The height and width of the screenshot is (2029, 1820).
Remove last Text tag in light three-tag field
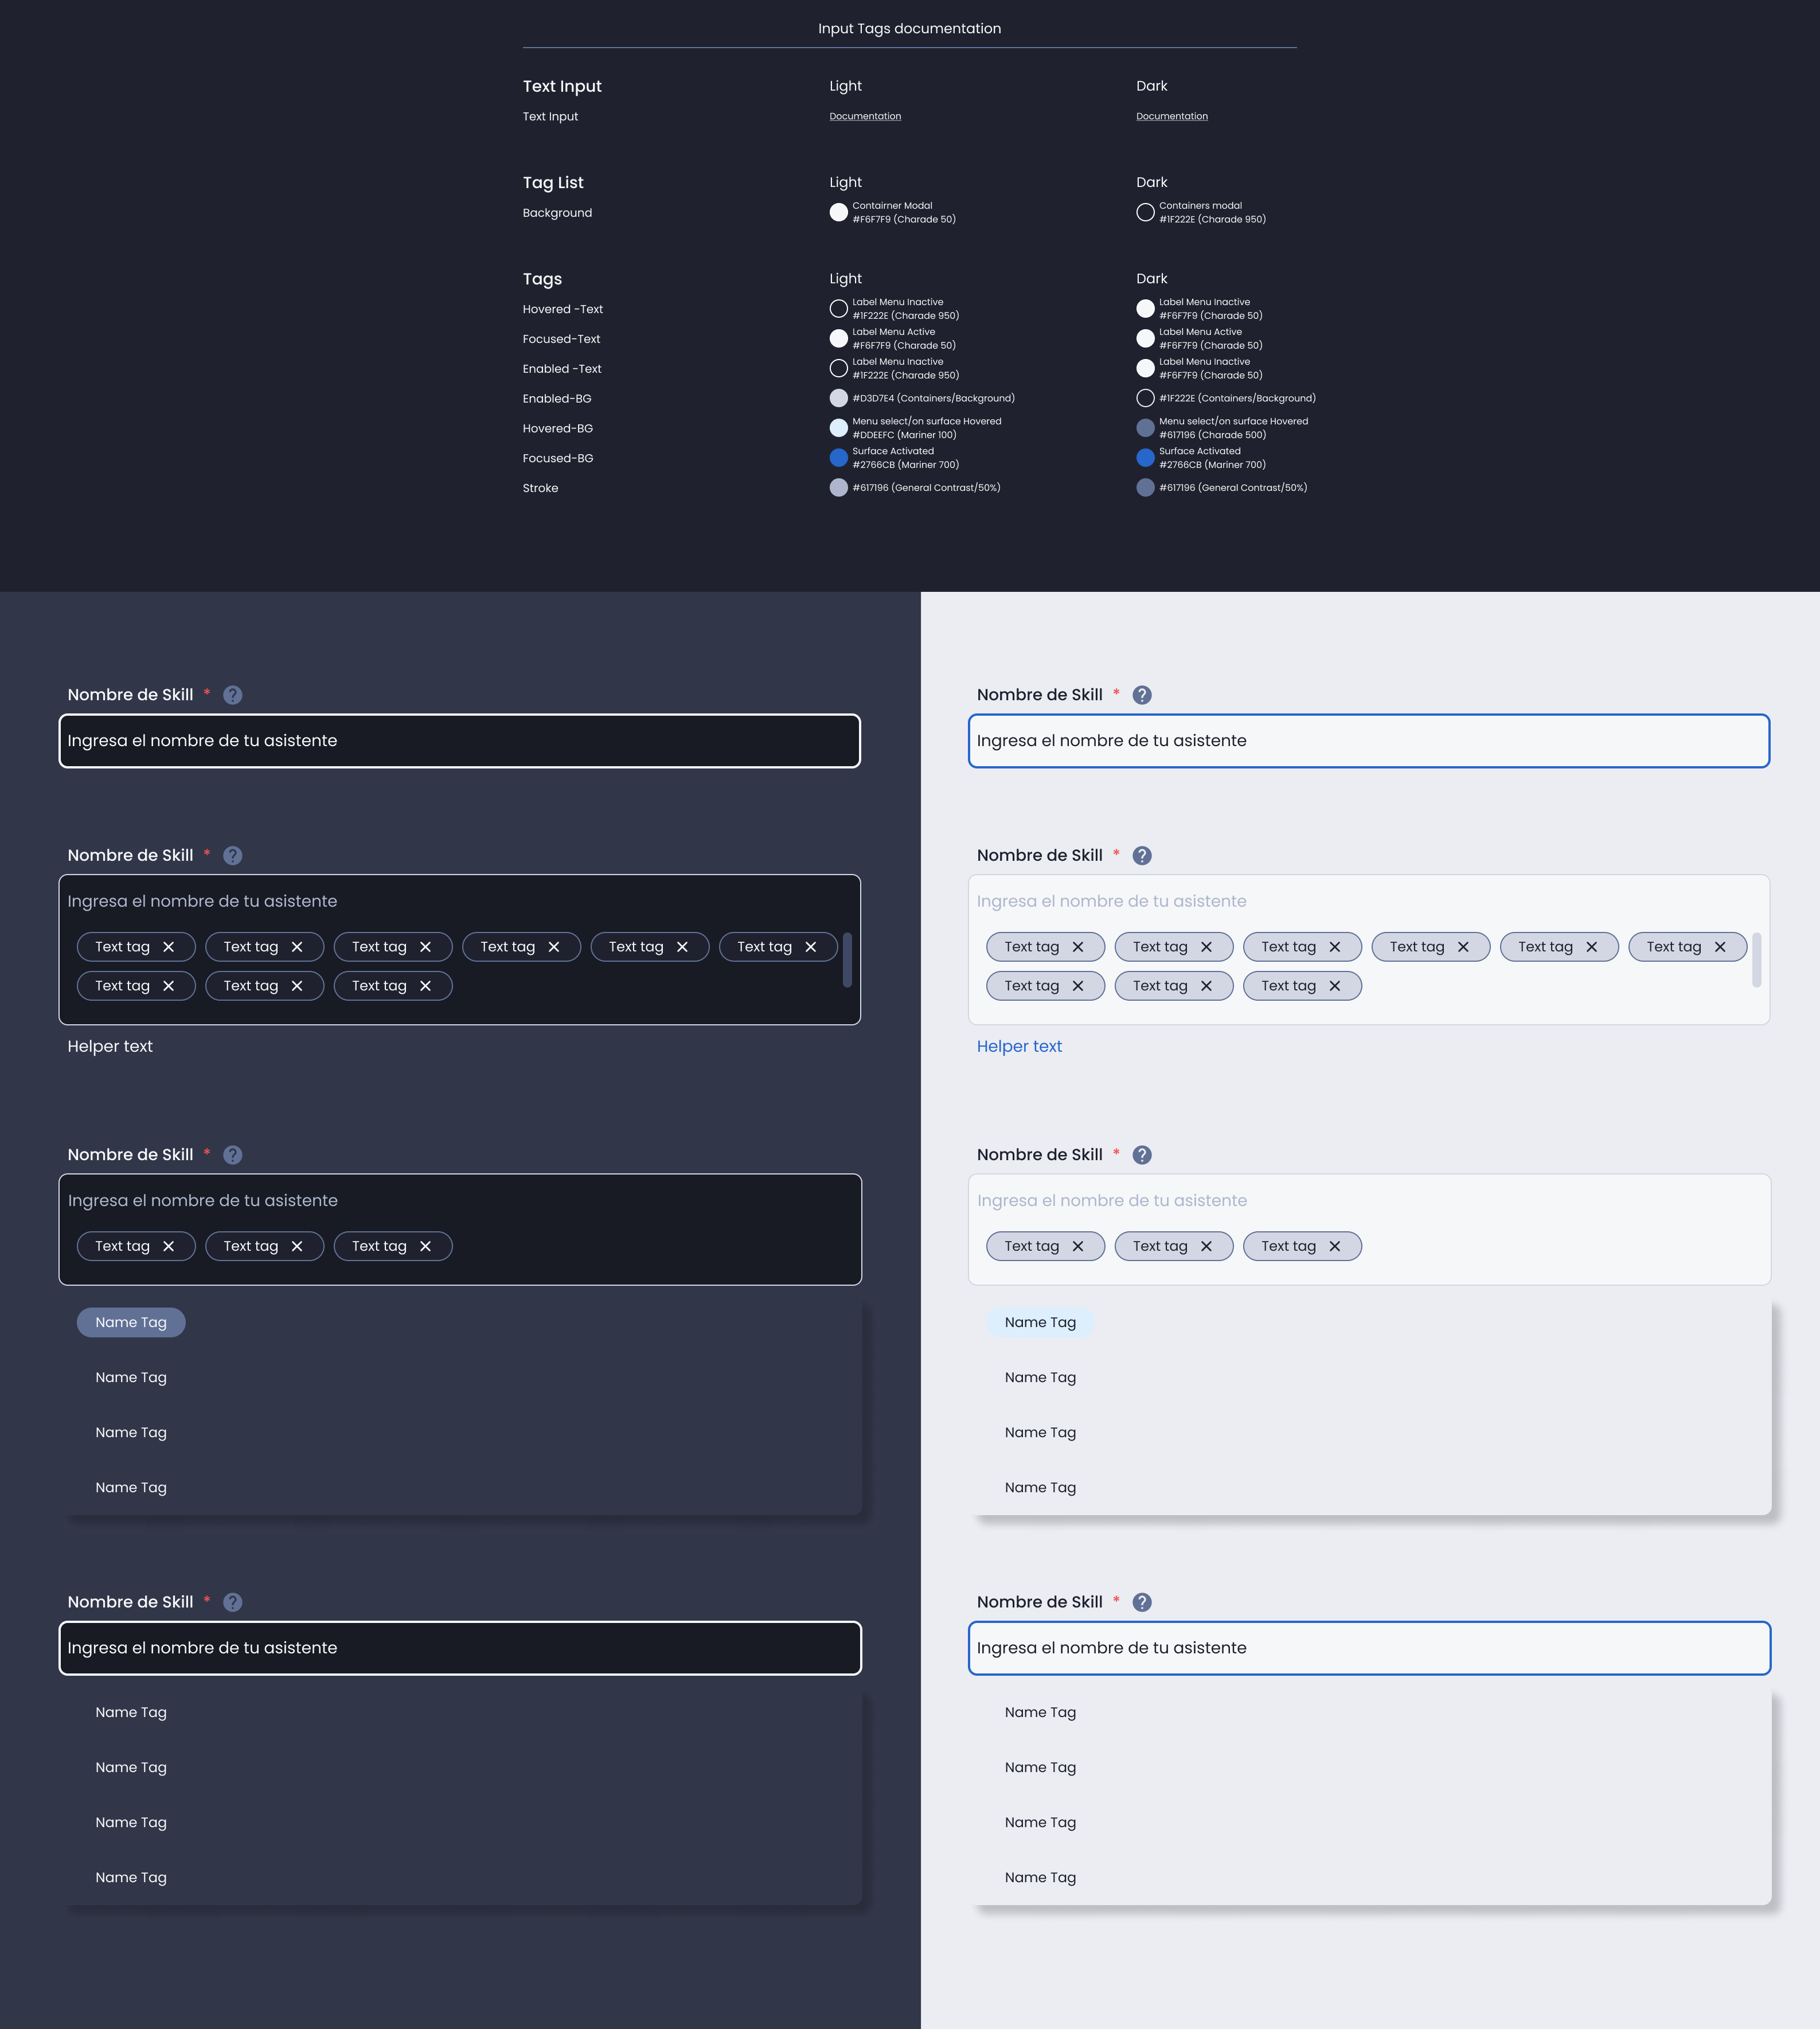1335,1246
